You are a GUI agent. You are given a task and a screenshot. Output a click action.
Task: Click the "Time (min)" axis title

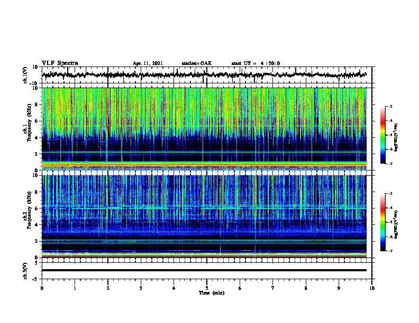[x=212, y=293]
